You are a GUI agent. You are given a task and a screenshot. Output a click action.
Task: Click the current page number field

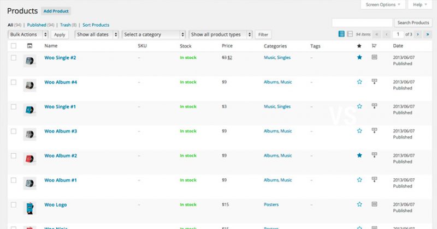pos(398,34)
